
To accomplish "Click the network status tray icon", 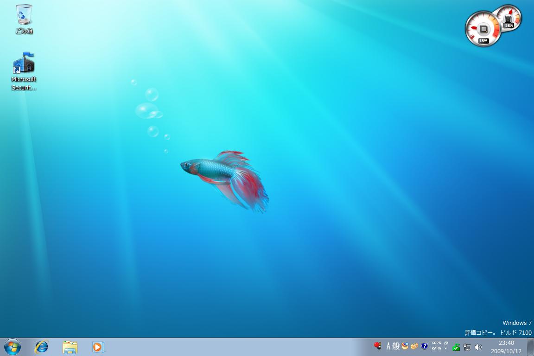I will [x=468, y=347].
